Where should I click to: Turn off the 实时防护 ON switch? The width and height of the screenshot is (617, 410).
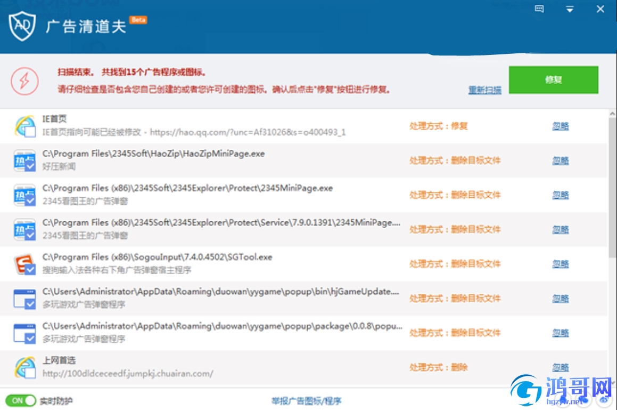point(20,400)
